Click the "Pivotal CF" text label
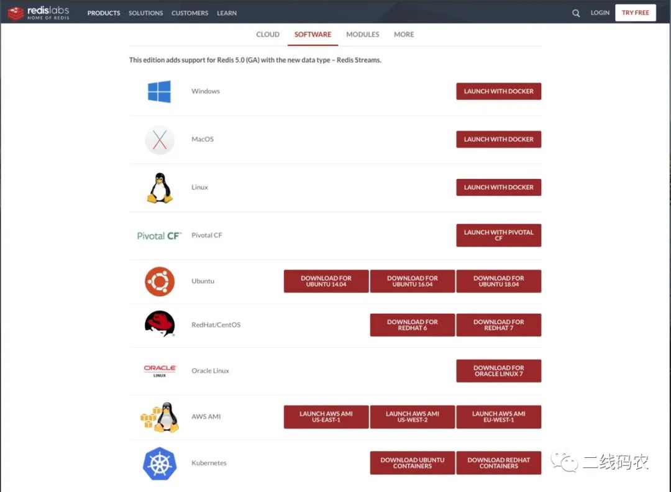Viewport: 671px width, 492px height. point(207,235)
